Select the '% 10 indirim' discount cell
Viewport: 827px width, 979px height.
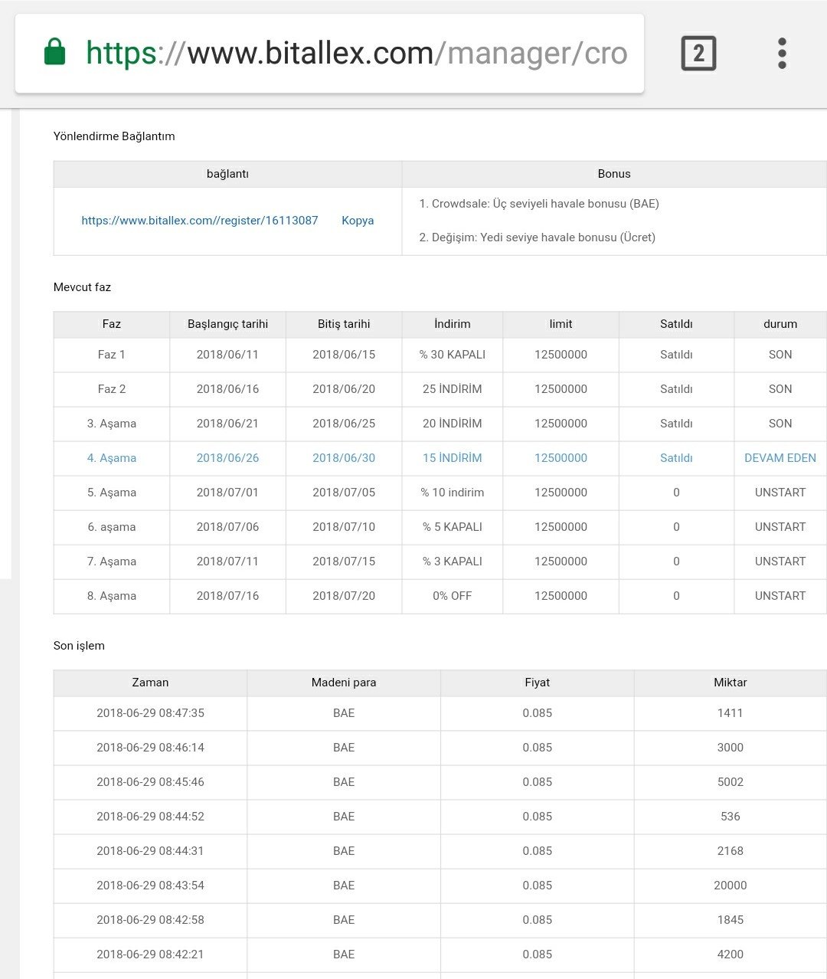453,493
